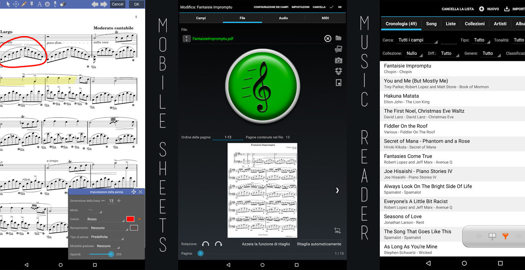The image size is (525, 270).
Task: Select the move/pan tool in annotation toolbar
Action: 16,4
